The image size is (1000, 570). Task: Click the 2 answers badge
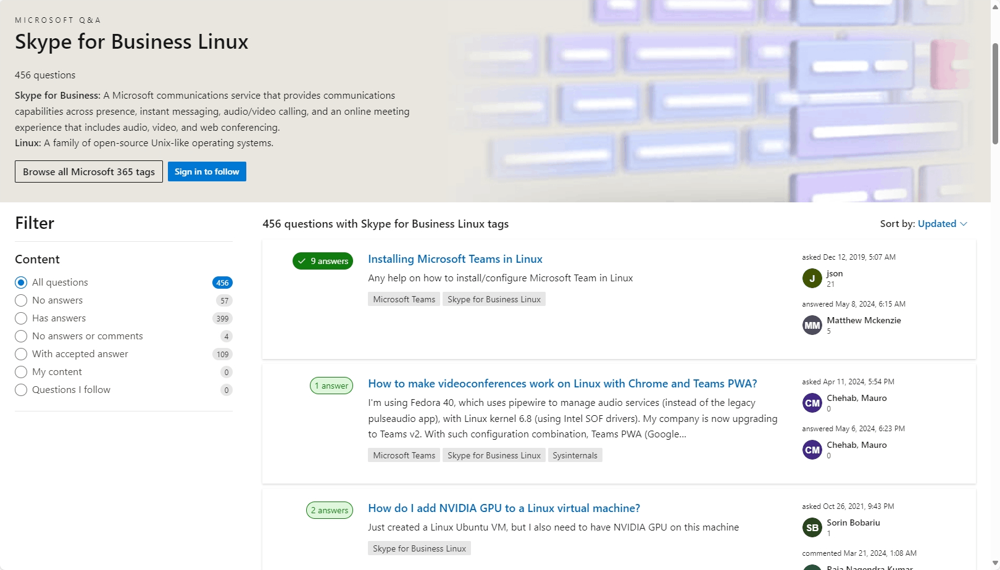click(x=329, y=510)
